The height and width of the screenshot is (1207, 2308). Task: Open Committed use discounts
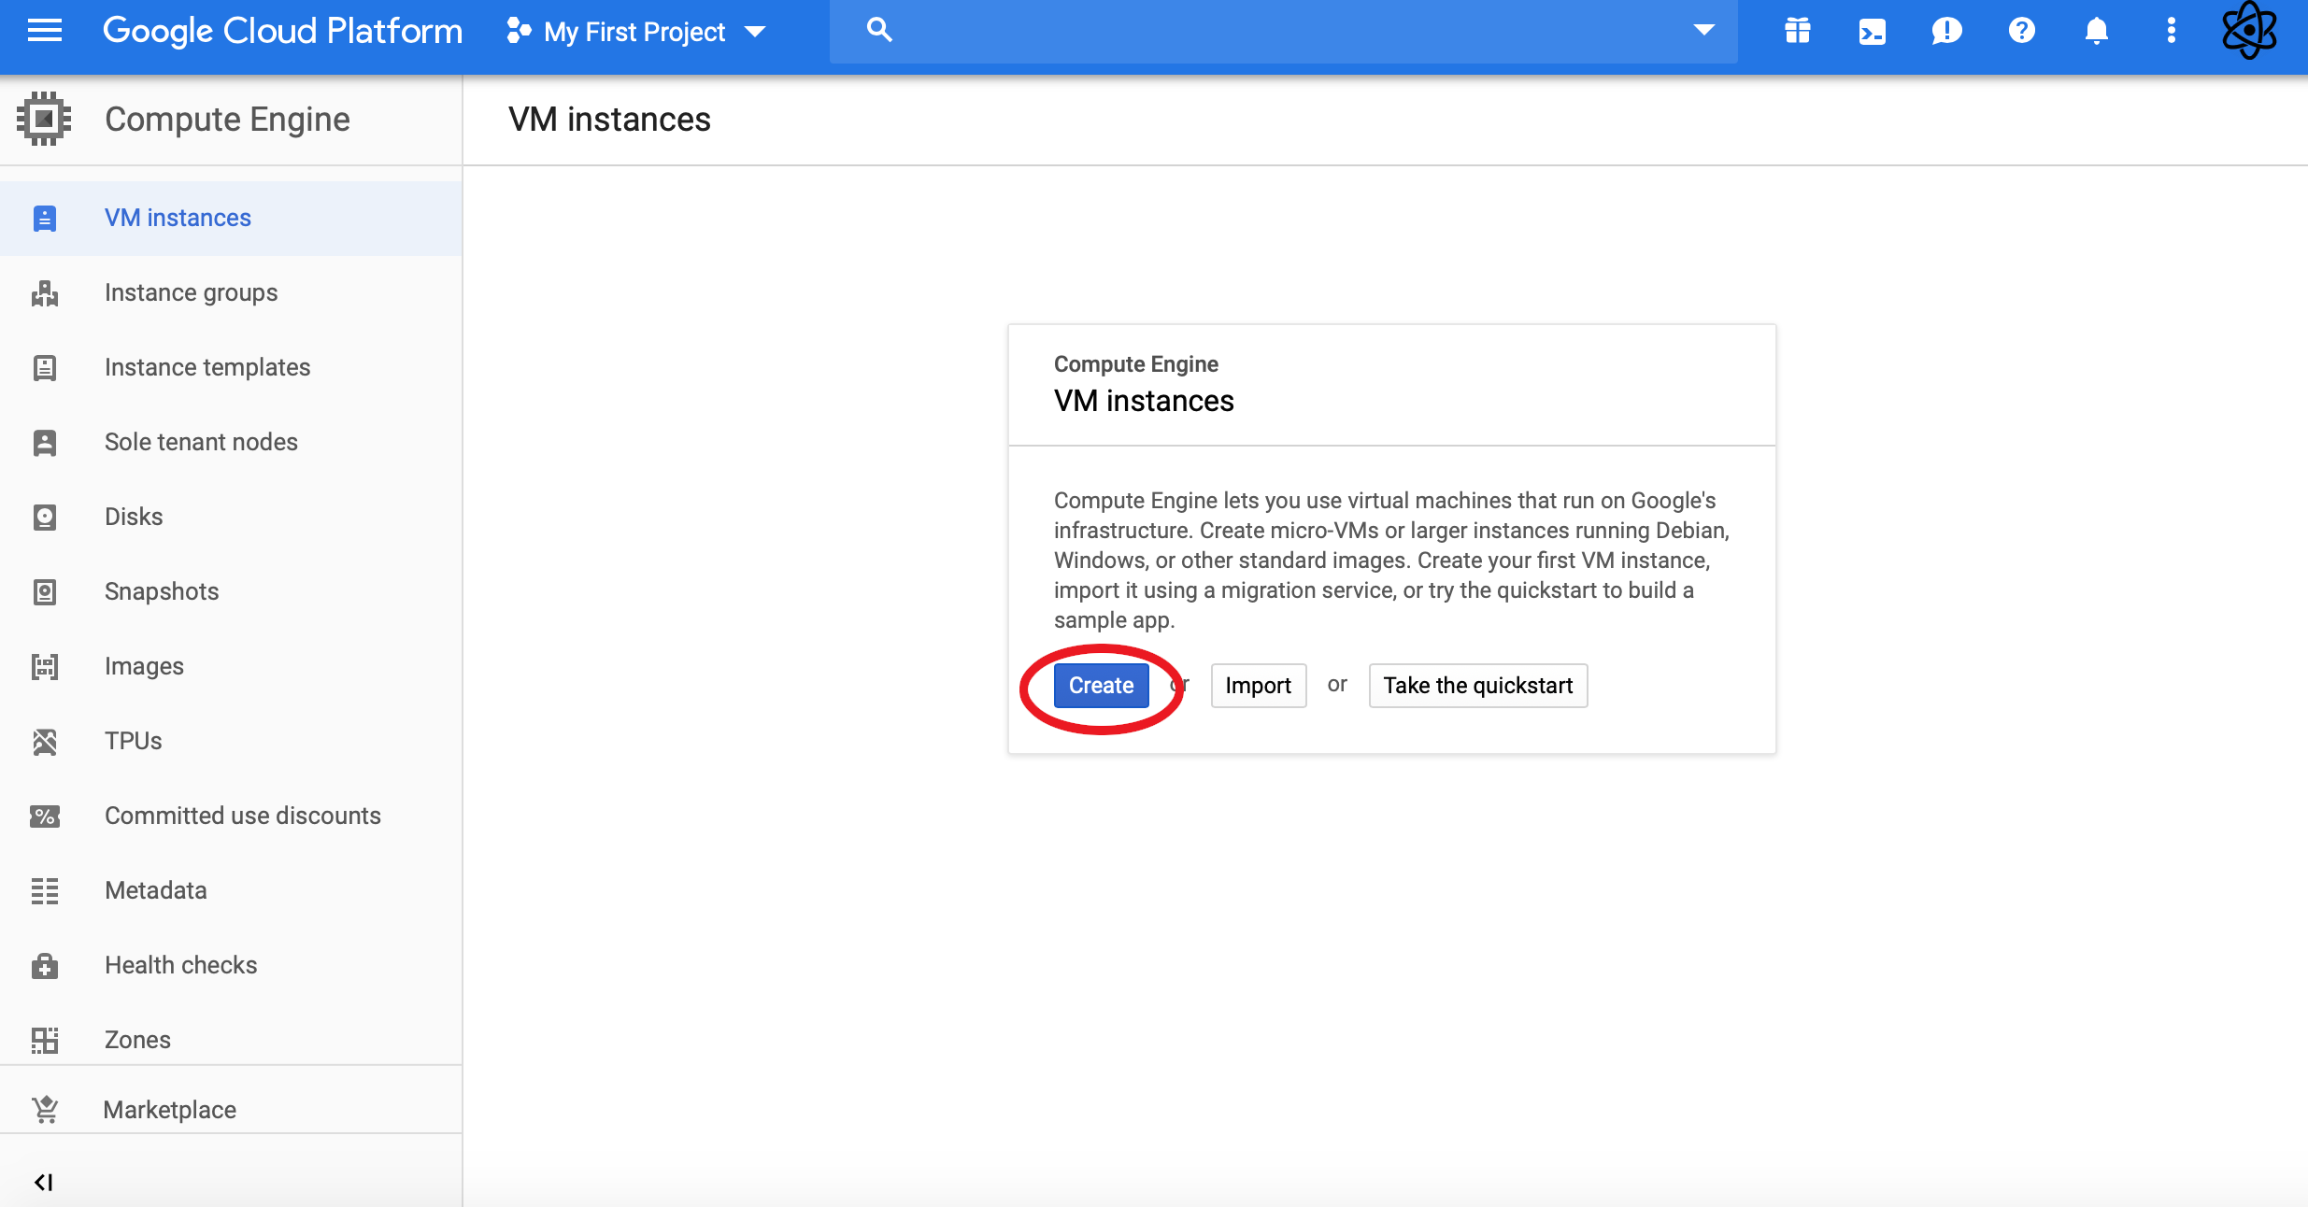(x=231, y=816)
